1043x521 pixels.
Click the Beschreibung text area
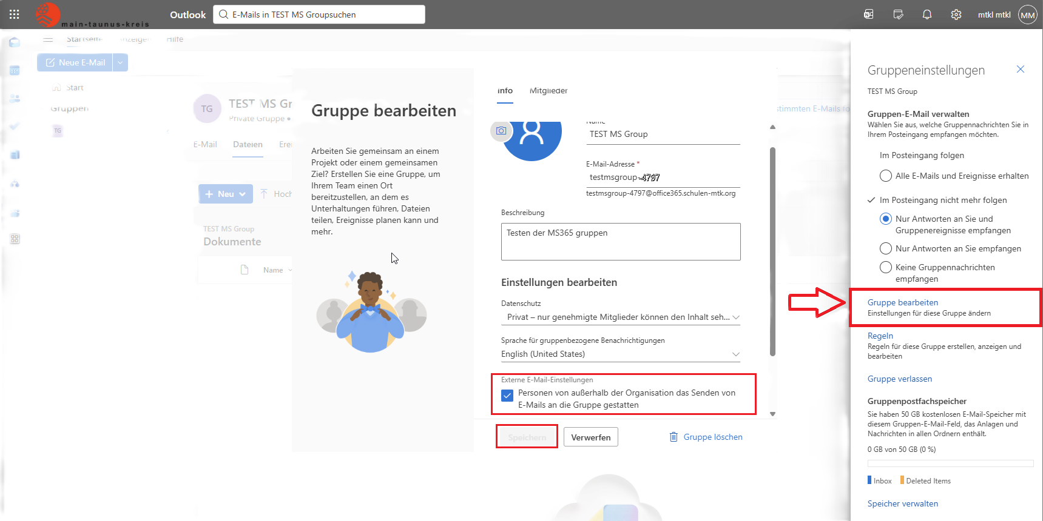point(621,242)
